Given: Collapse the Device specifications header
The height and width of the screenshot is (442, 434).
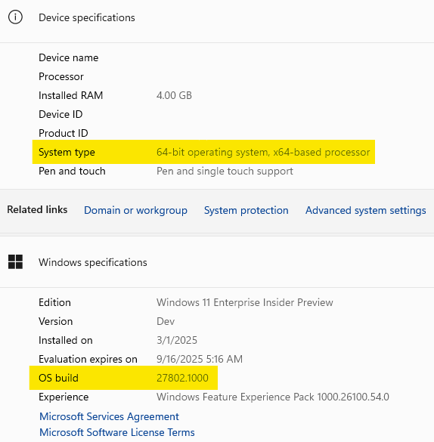Looking at the screenshot, I should click(217, 17).
